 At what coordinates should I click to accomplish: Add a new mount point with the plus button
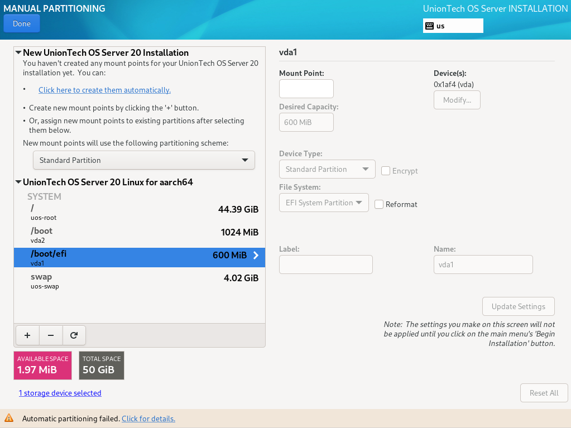pos(27,335)
